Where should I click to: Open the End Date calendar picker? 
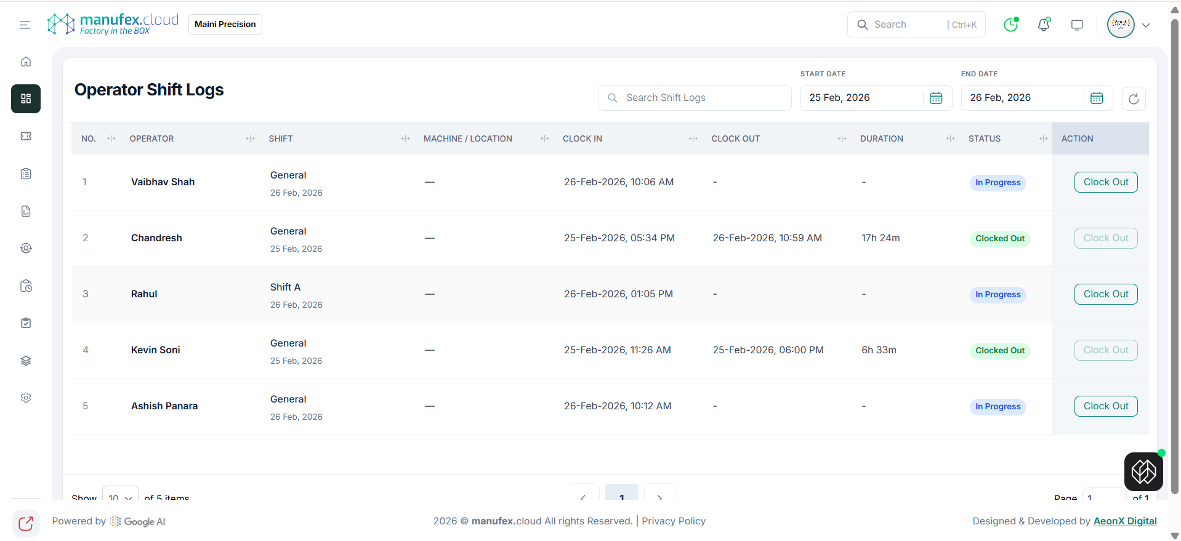tap(1097, 98)
